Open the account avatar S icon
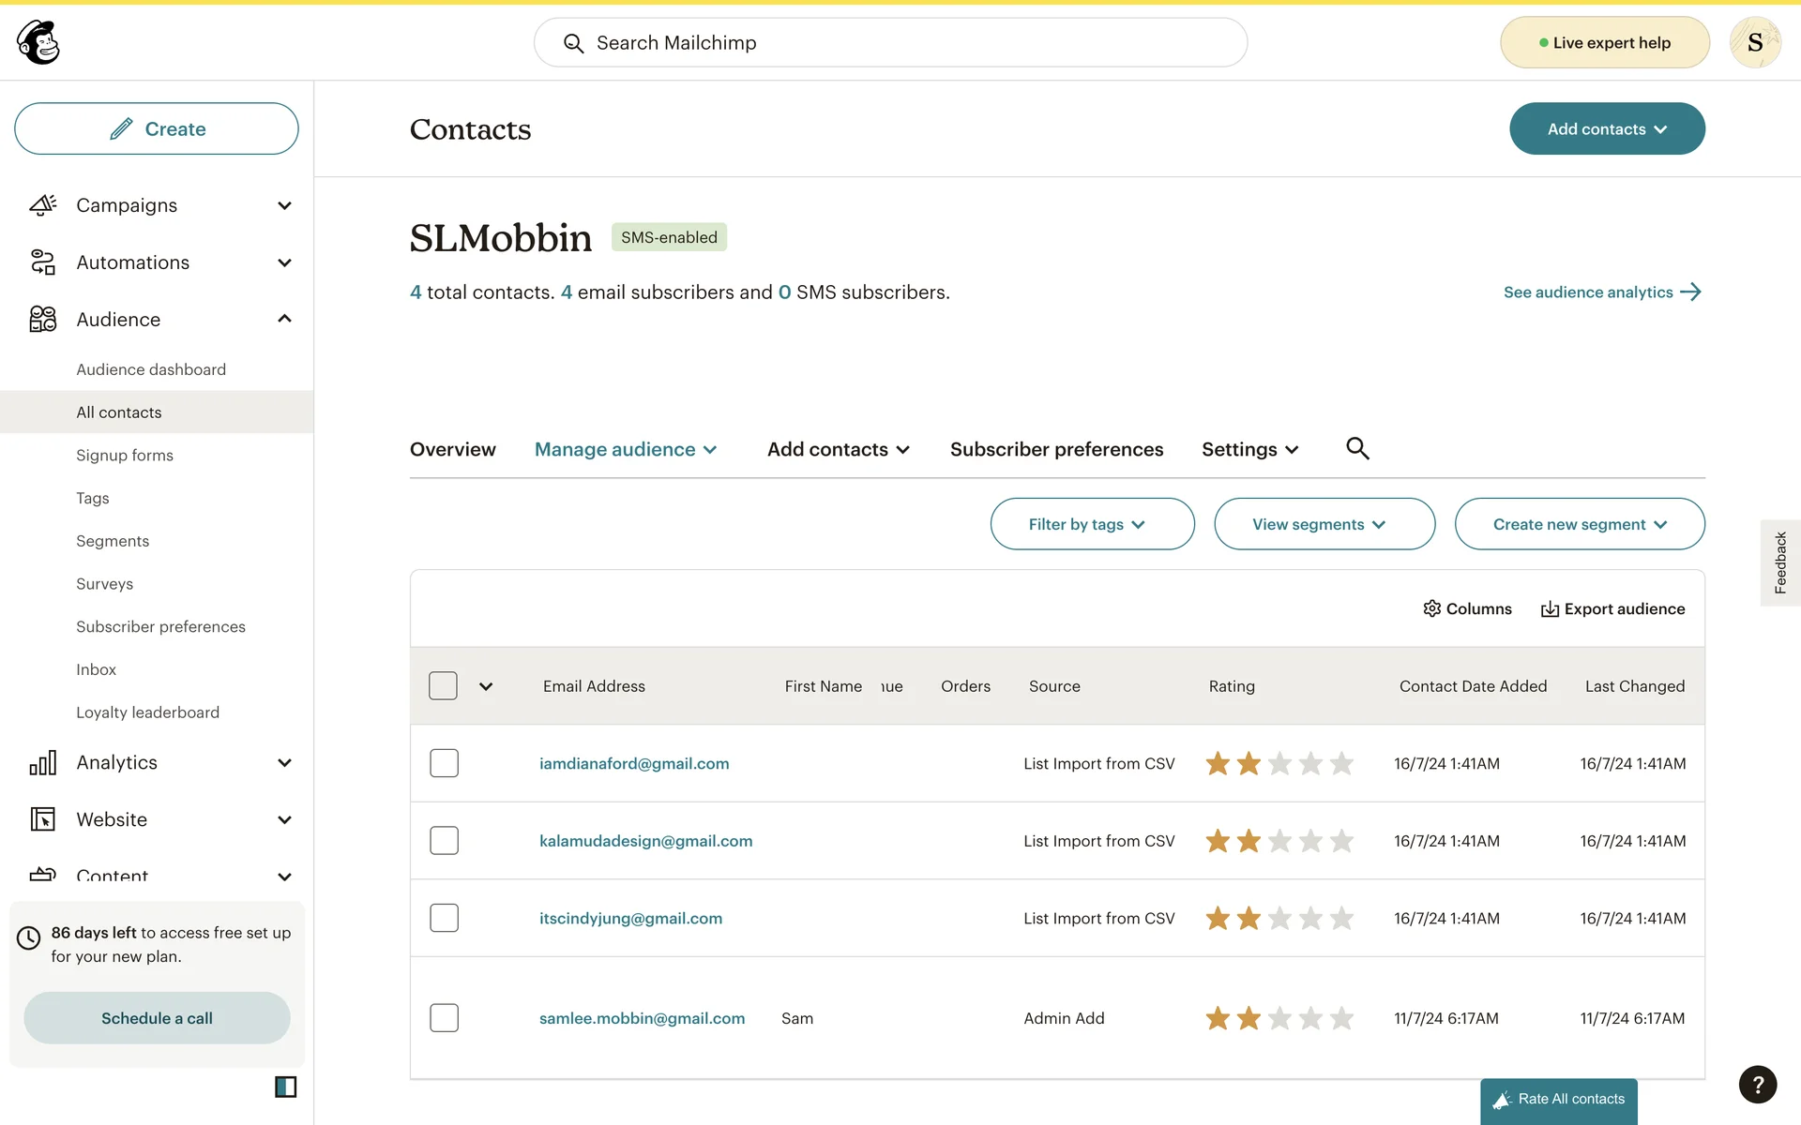The image size is (1801, 1125). pyautogui.click(x=1754, y=42)
